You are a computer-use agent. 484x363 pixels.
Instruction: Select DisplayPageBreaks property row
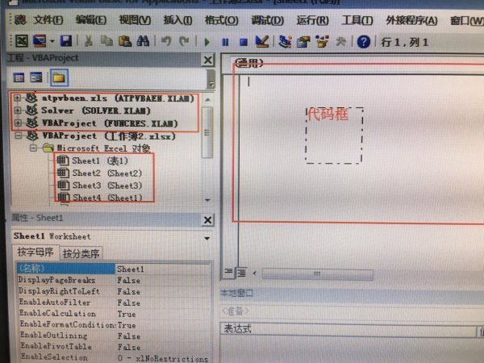click(x=115, y=280)
